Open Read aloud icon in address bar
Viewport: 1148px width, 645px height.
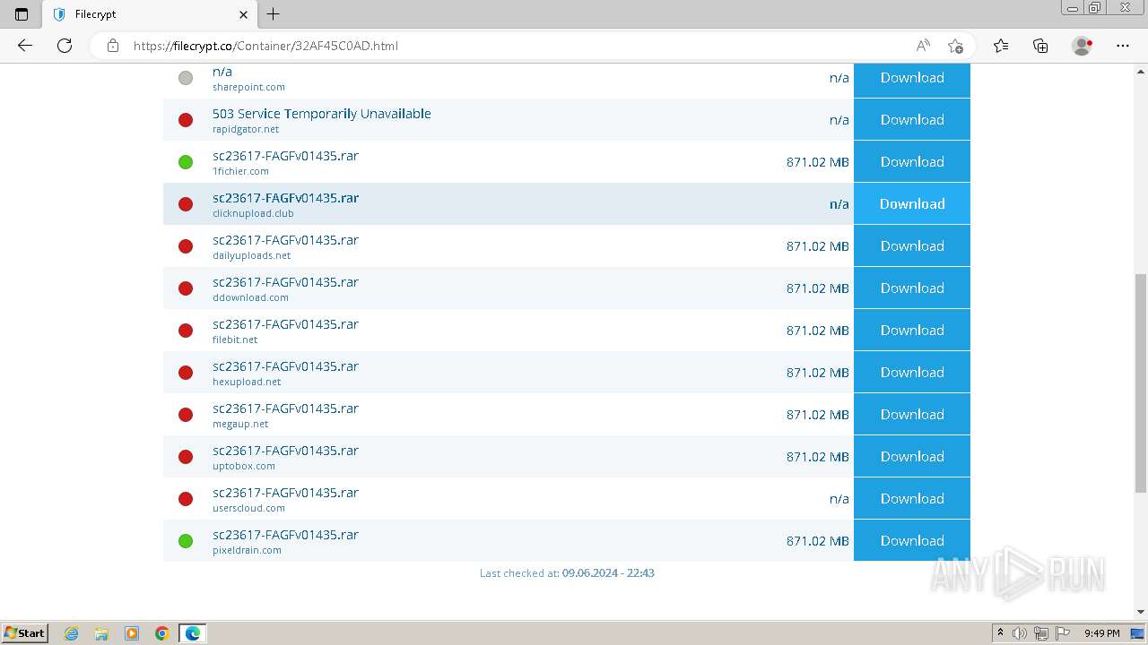click(923, 46)
